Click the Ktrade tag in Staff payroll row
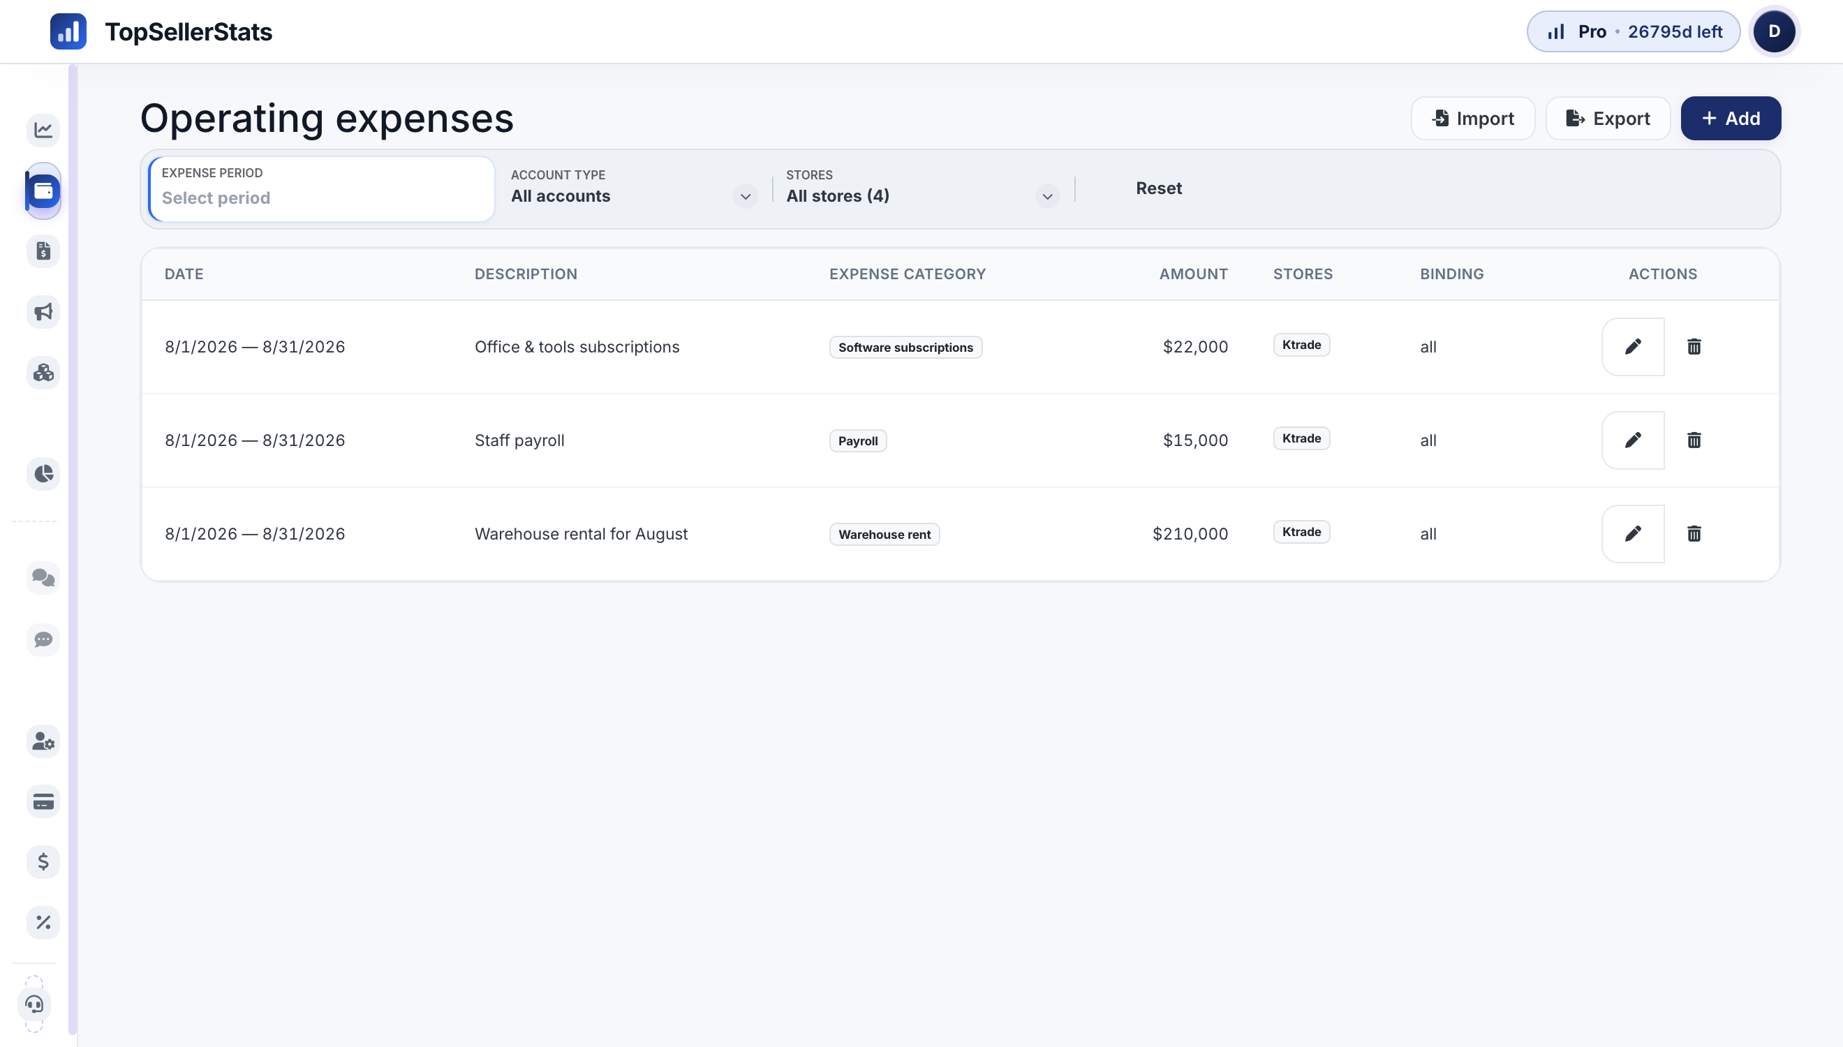Image resolution: width=1843 pixels, height=1047 pixels. pyautogui.click(x=1301, y=438)
